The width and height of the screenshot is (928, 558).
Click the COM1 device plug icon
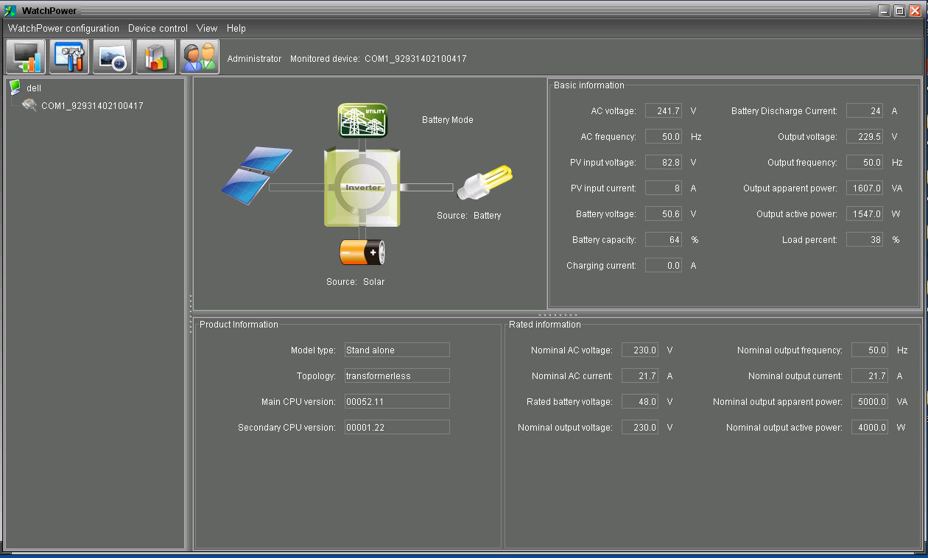pos(29,105)
